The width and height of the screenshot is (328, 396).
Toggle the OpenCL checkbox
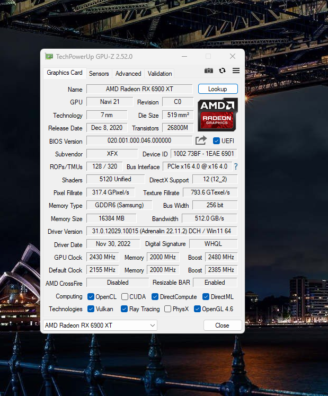point(91,296)
